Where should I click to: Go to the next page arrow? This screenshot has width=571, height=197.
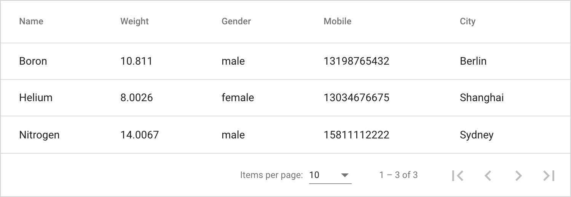(x=518, y=175)
